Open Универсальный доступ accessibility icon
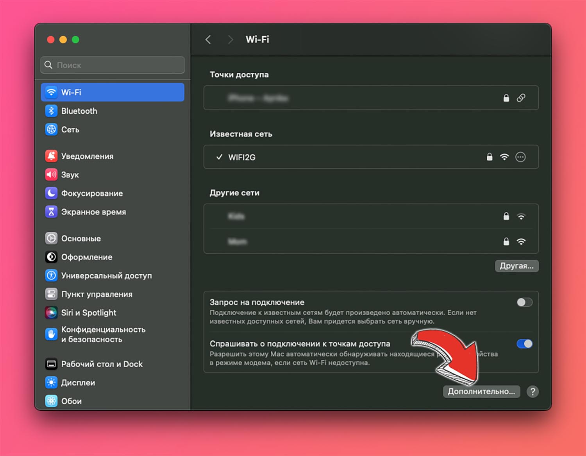The height and width of the screenshot is (456, 586). pos(51,275)
